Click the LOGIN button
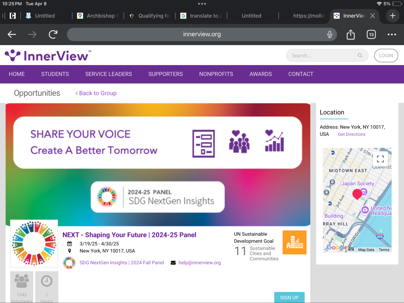The image size is (404, 303). pyautogui.click(x=386, y=56)
